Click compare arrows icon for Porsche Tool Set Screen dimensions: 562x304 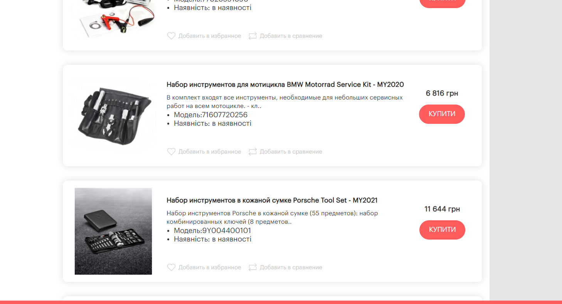pyautogui.click(x=252, y=267)
